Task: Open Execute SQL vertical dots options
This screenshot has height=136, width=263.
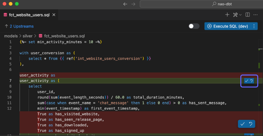Action: (254, 26)
